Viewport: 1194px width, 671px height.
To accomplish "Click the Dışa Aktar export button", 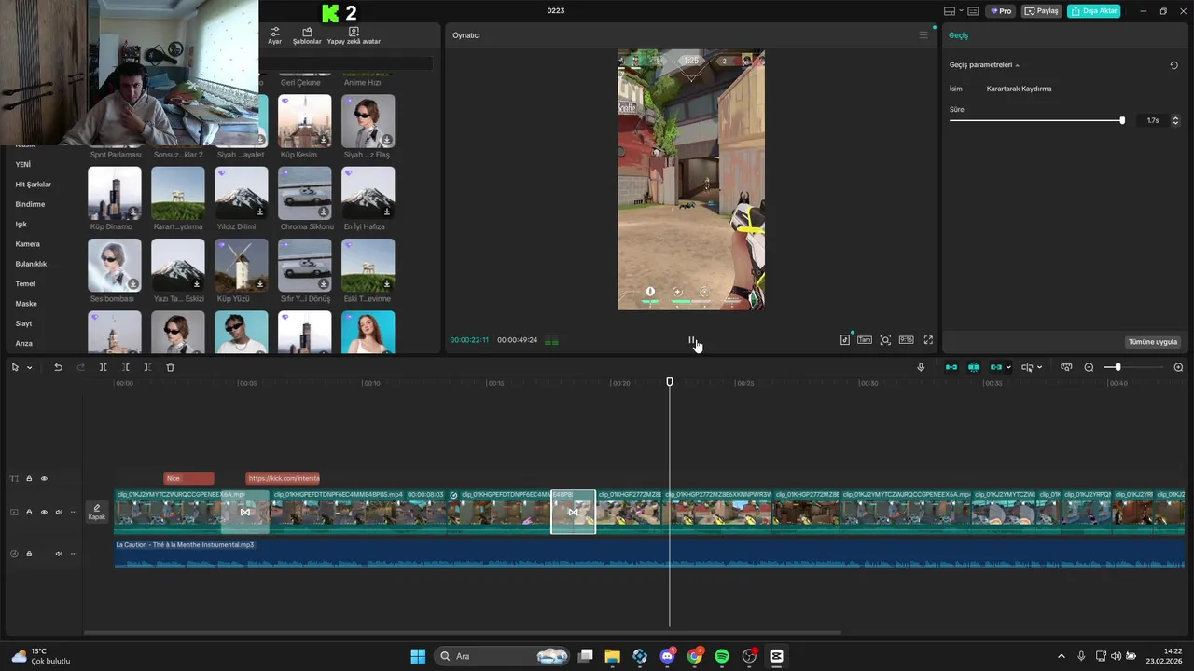I will click(x=1094, y=11).
